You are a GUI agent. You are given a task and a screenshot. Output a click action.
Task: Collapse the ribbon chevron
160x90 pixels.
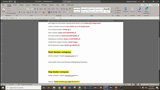click(x=159, y=16)
